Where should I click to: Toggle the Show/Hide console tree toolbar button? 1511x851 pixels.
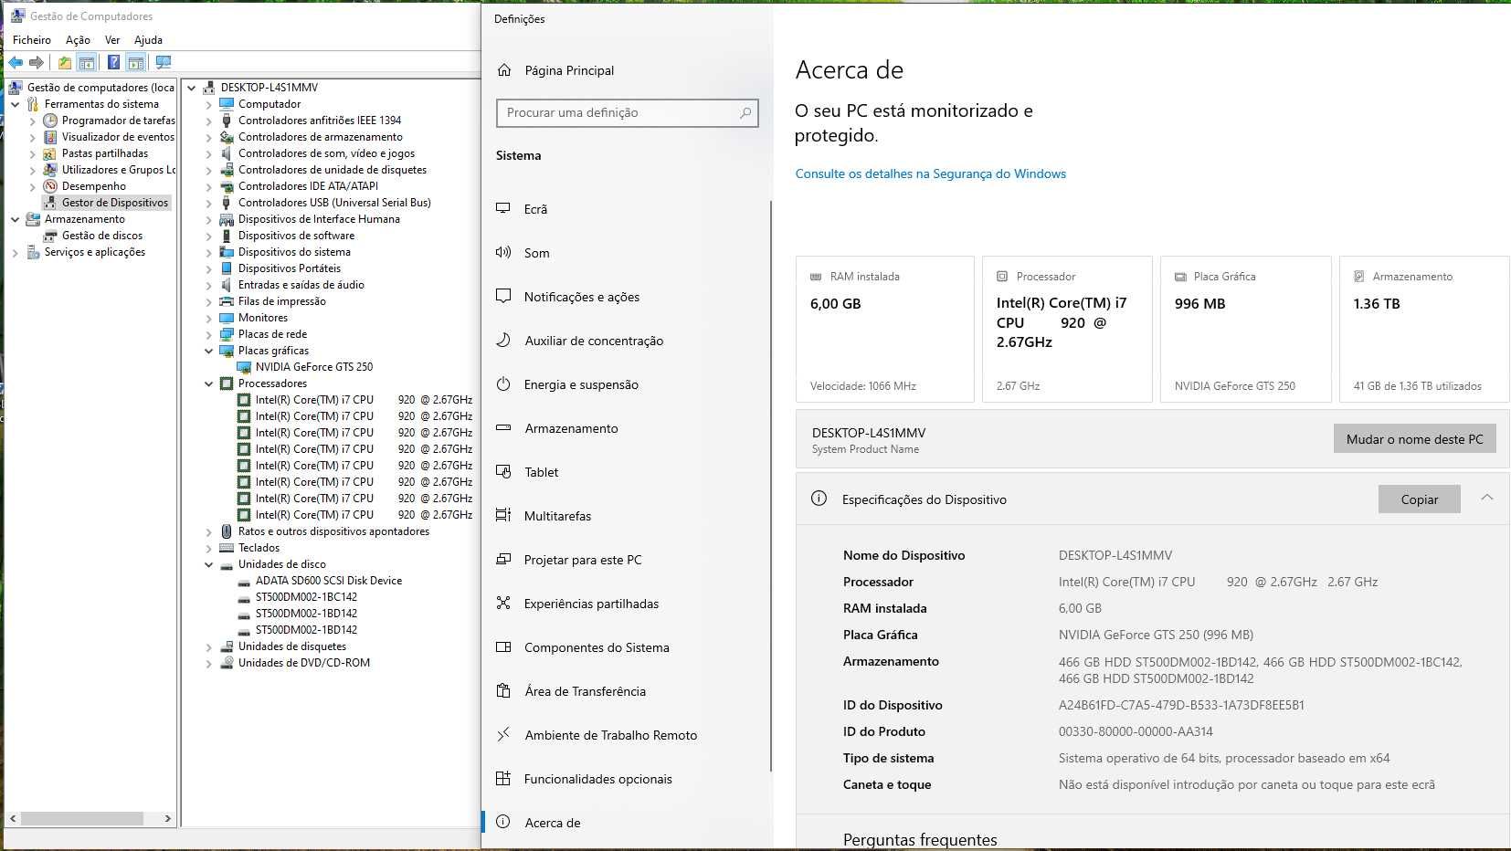point(87,63)
